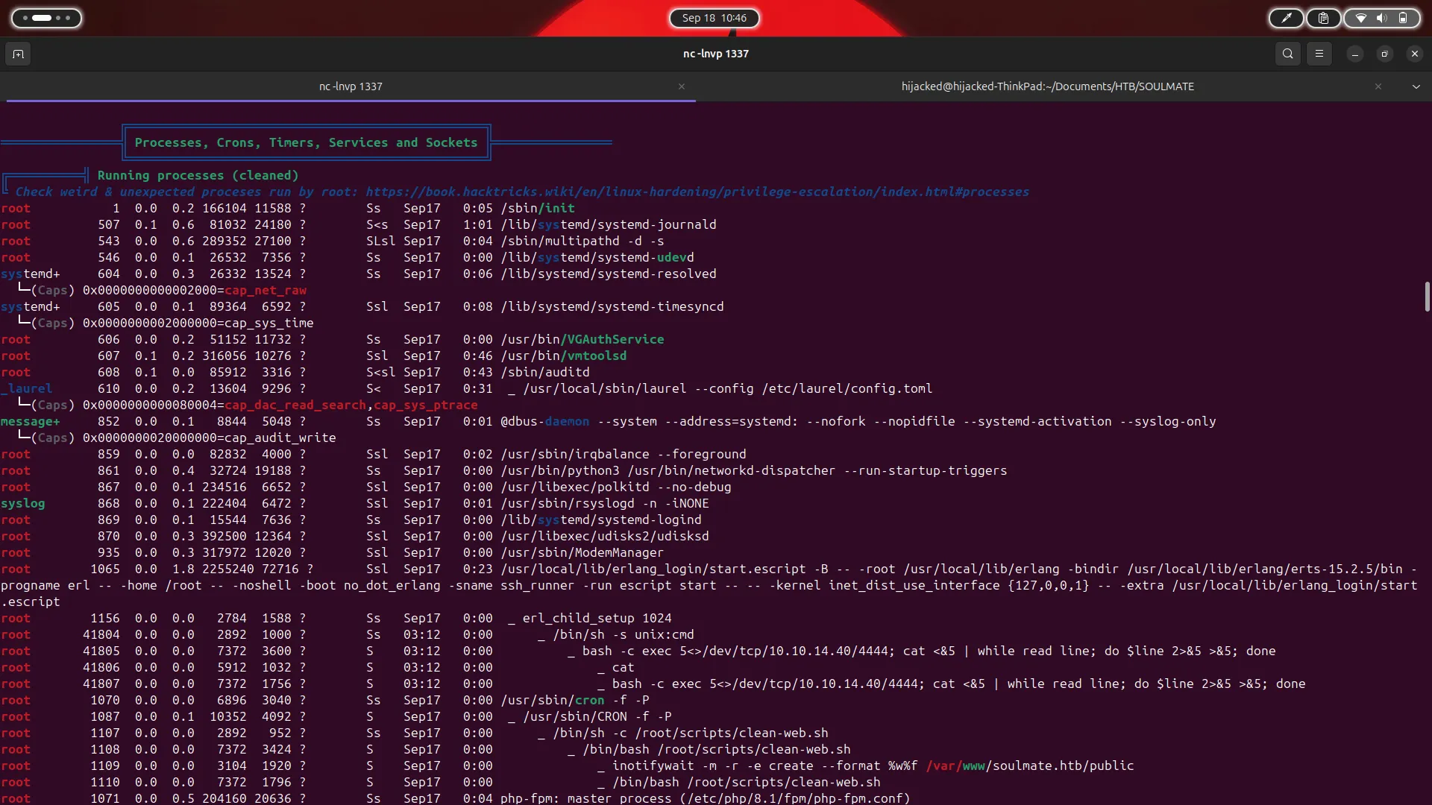This screenshot has height=805, width=1432.
Task: Click the Wi-Fi status icon
Action: [x=1361, y=18]
